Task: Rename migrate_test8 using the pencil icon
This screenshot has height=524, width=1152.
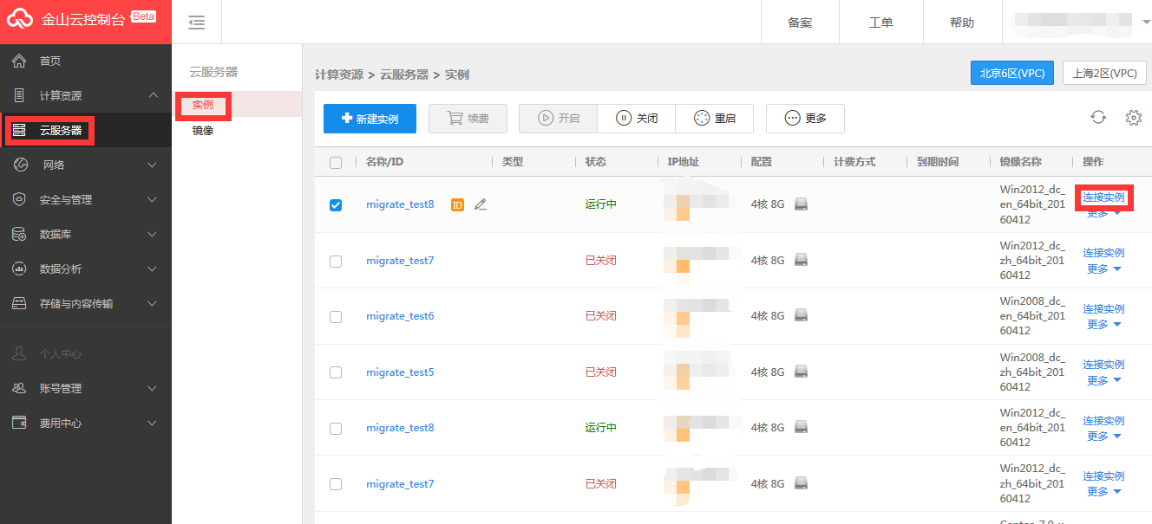Action: (x=481, y=204)
